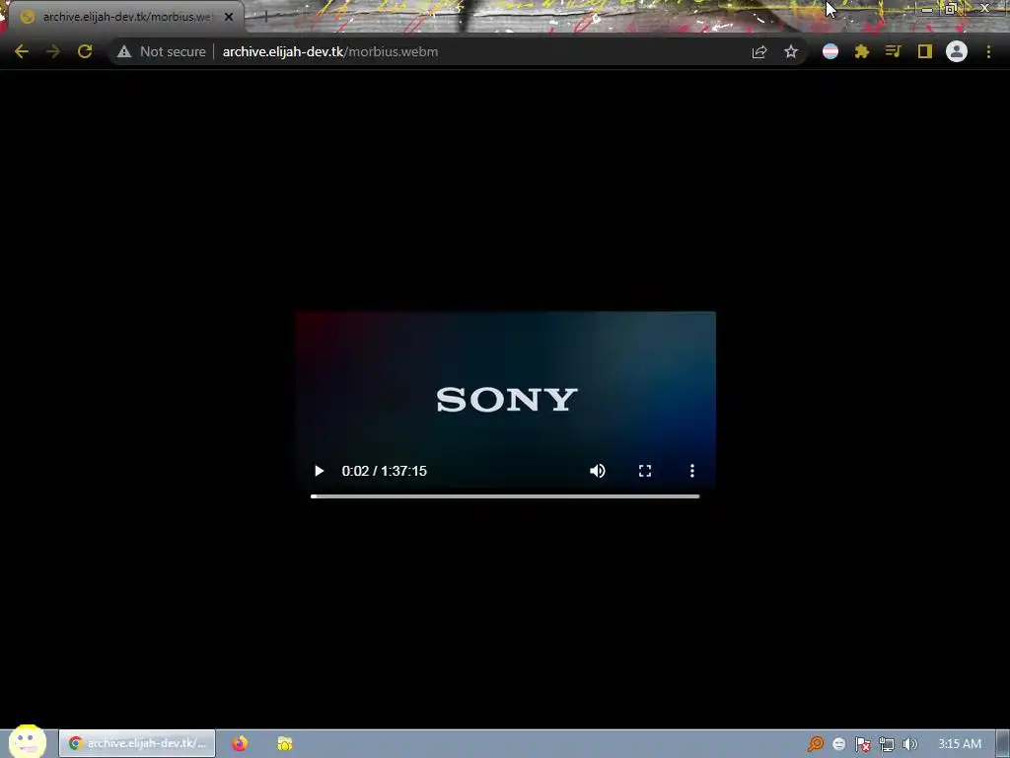Open the striped flag extension
The height and width of the screenshot is (758, 1010).
(830, 51)
